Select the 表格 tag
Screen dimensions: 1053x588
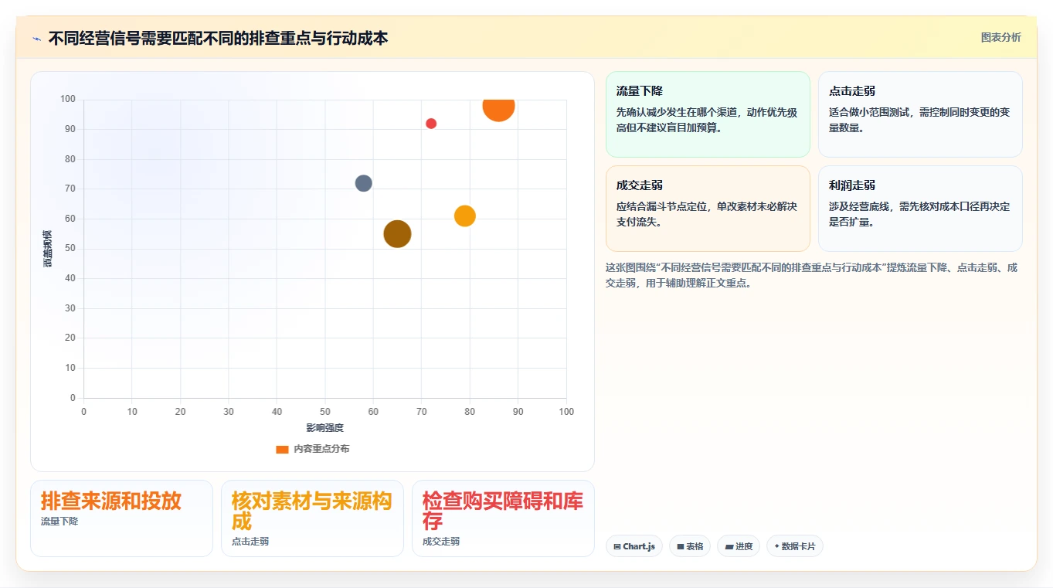(690, 546)
